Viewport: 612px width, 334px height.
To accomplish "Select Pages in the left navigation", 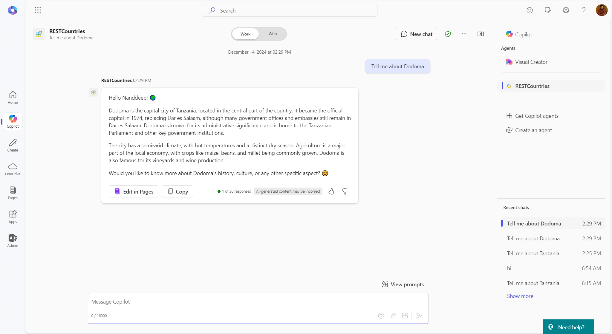I will point(12,192).
